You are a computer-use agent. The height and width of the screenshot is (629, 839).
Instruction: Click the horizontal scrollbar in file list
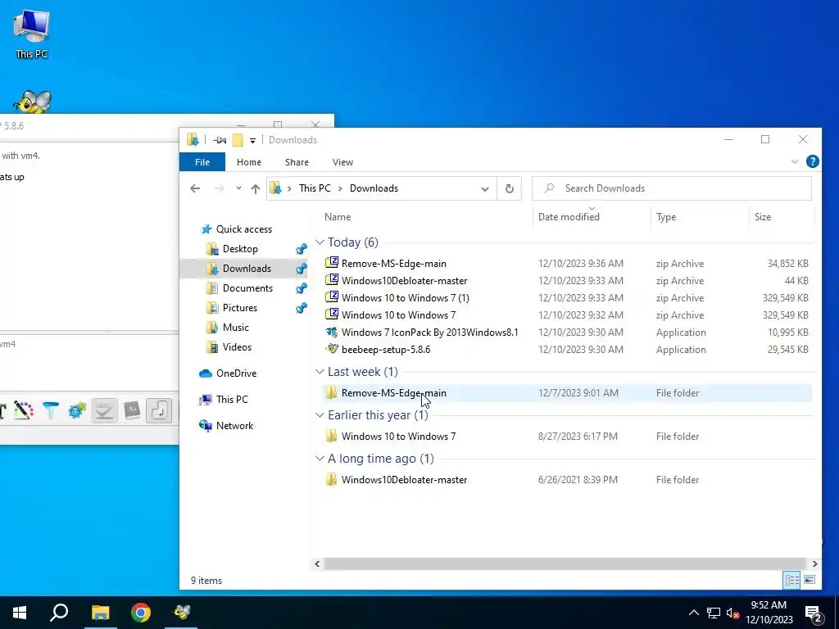[x=565, y=563]
